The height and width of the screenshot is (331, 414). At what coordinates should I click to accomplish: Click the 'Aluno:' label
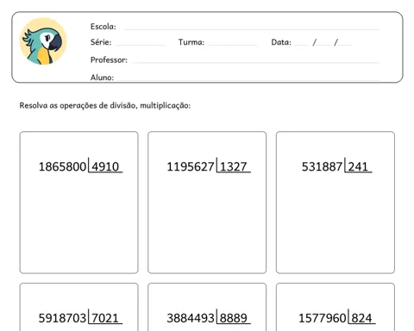pos(102,78)
